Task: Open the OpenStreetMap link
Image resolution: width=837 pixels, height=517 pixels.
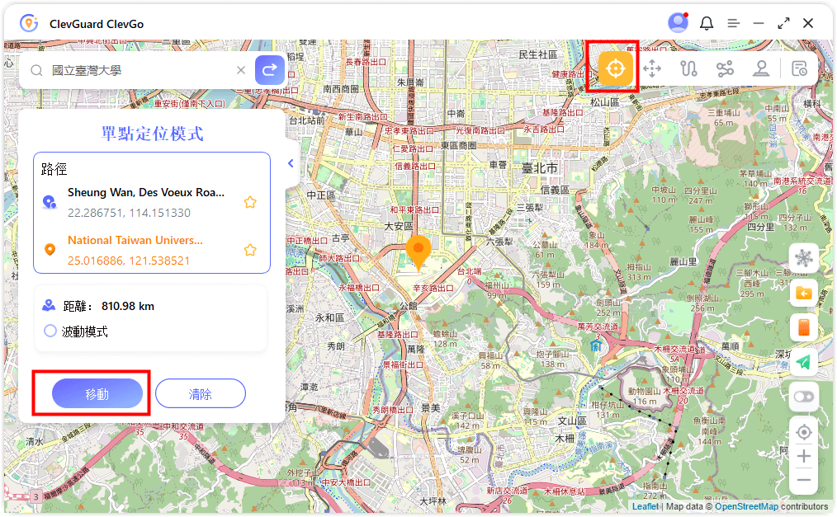Action: [746, 506]
